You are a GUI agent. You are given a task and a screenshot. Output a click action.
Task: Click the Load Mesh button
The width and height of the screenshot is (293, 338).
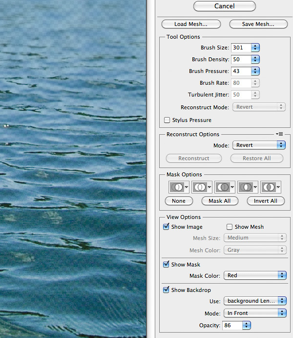coord(191,24)
